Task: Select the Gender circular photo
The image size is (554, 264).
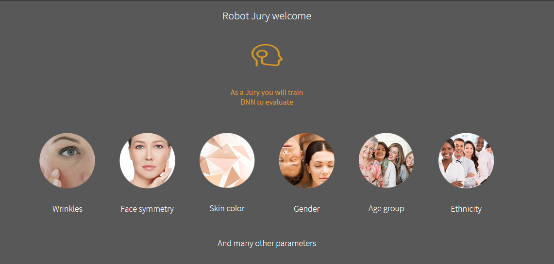Action: click(307, 160)
